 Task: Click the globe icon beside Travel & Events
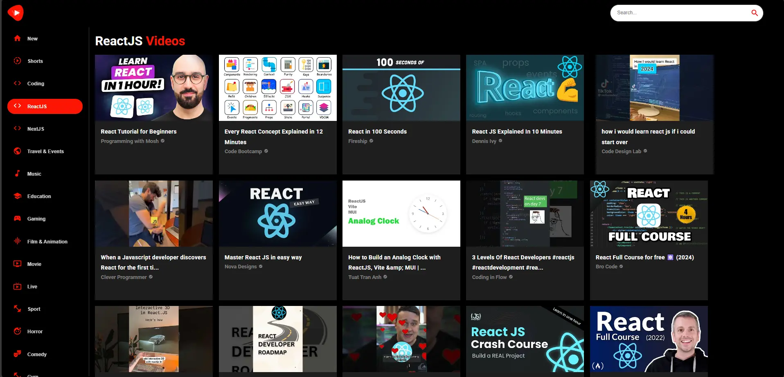17,151
